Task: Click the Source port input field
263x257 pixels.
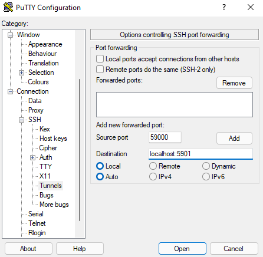Action: coord(165,137)
